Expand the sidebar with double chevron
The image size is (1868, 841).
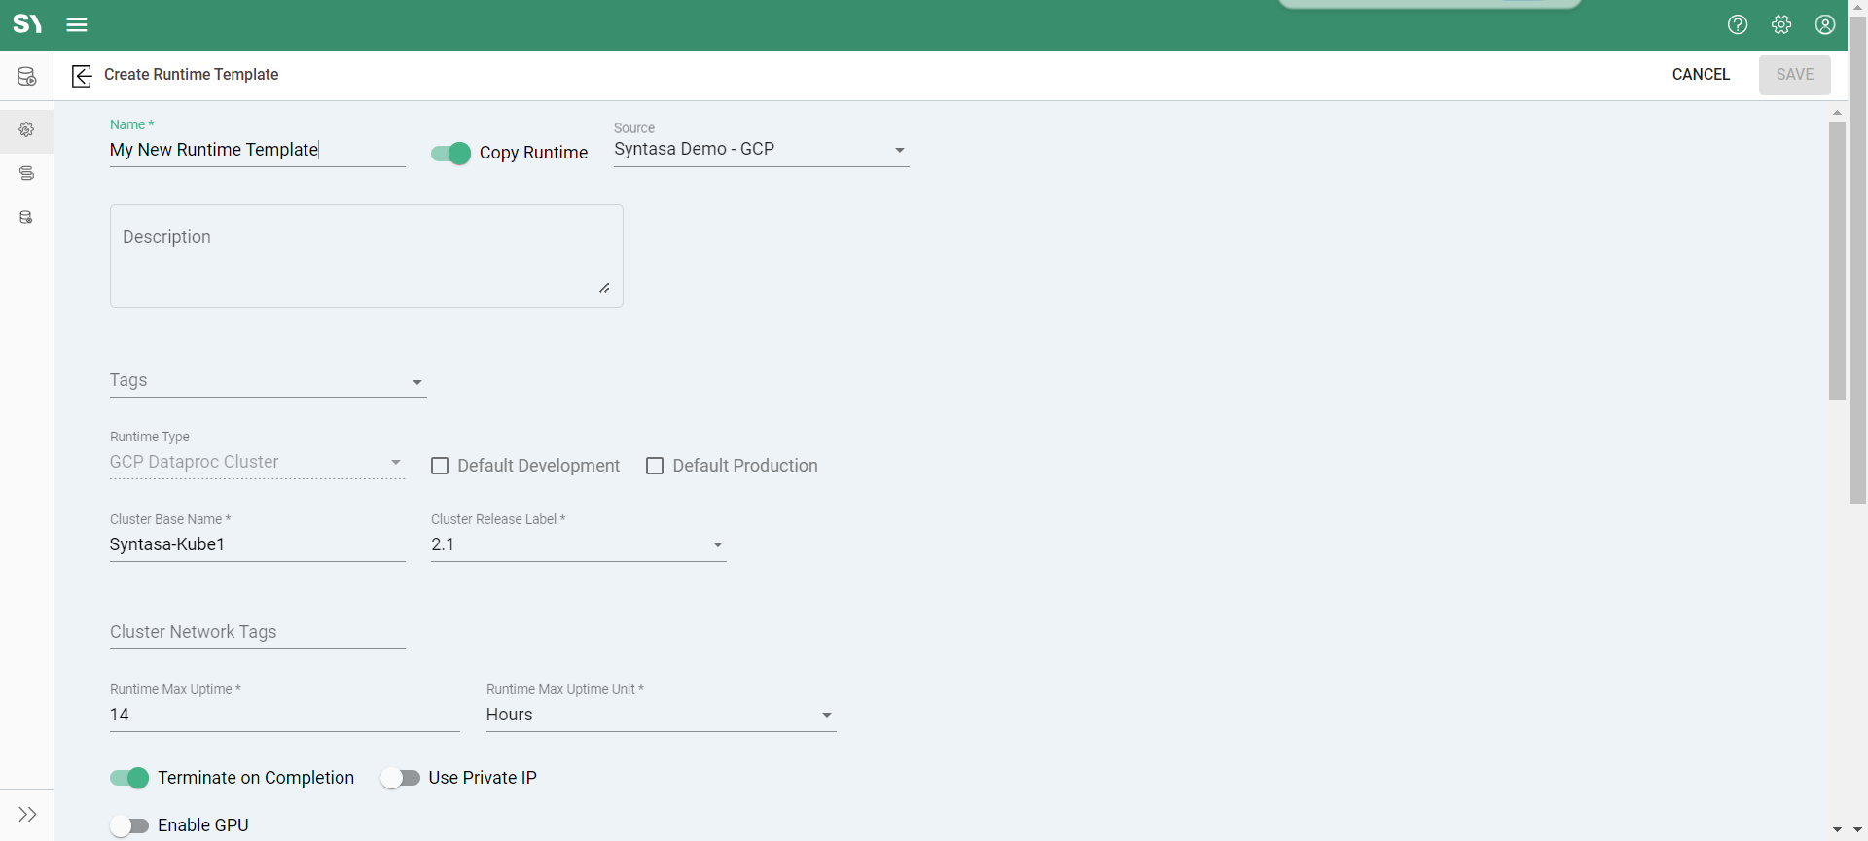coord(27,815)
